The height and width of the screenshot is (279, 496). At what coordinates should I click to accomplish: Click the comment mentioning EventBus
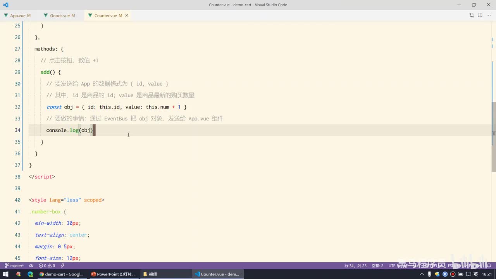pyautogui.click(x=135, y=119)
